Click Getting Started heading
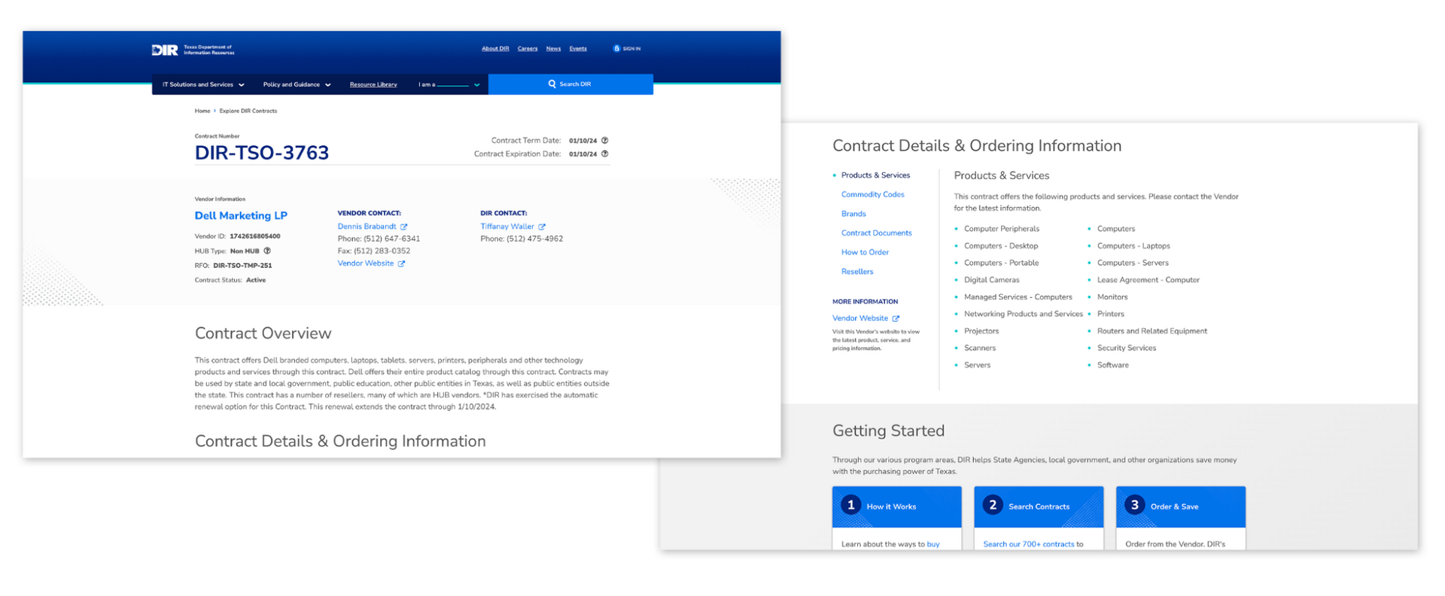This screenshot has width=1445, height=596. (x=888, y=430)
